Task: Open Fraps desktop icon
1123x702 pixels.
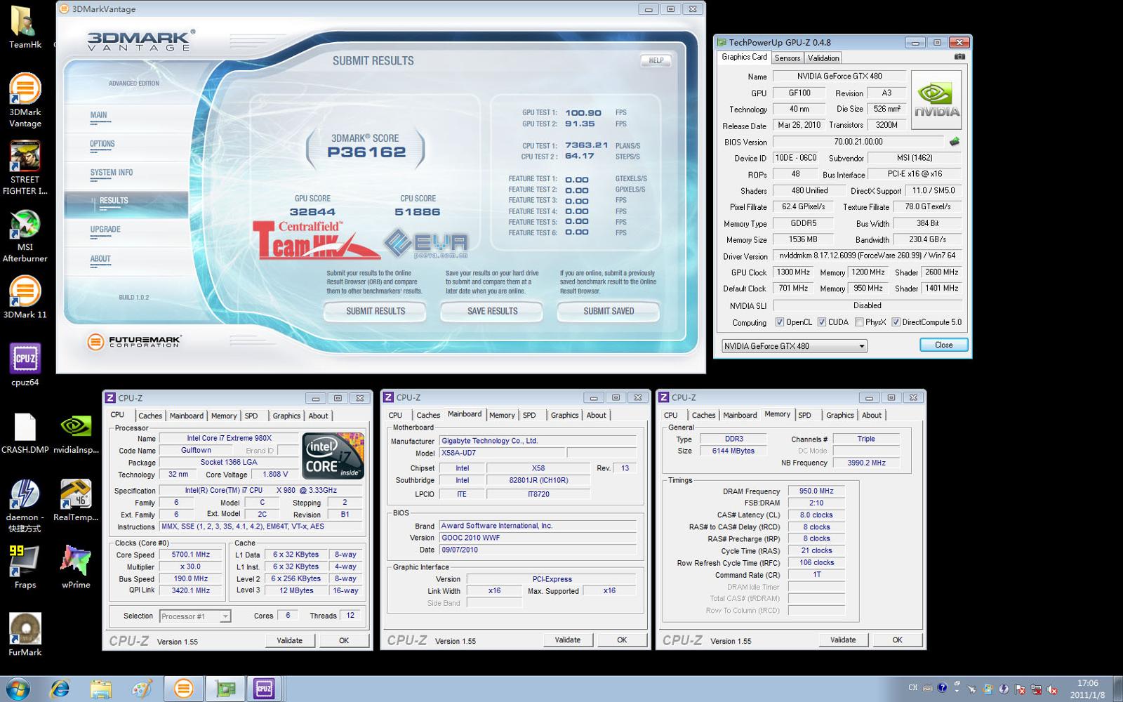Action: pos(25,566)
